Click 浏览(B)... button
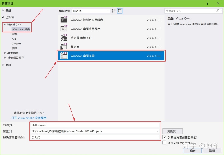Screen dimensions: 224x155 (173, 131)
